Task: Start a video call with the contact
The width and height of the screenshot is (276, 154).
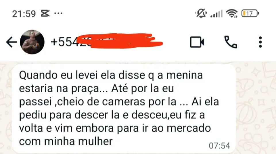Action: point(197,42)
